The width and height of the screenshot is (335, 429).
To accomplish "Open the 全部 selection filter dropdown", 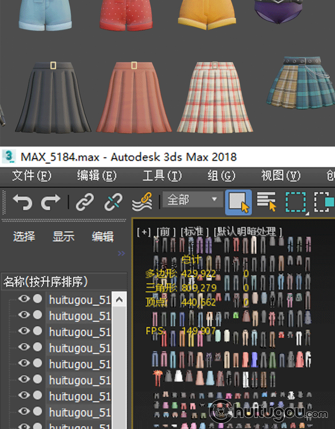I will point(192,200).
